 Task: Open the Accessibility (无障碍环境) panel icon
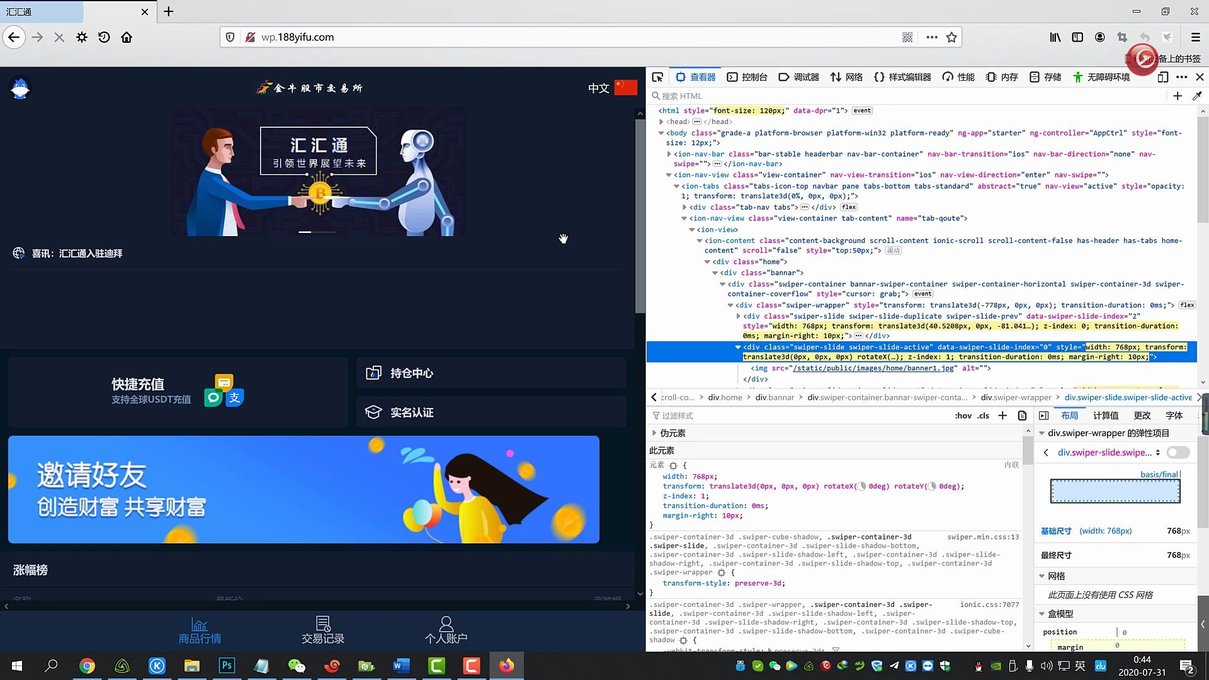click(1078, 77)
